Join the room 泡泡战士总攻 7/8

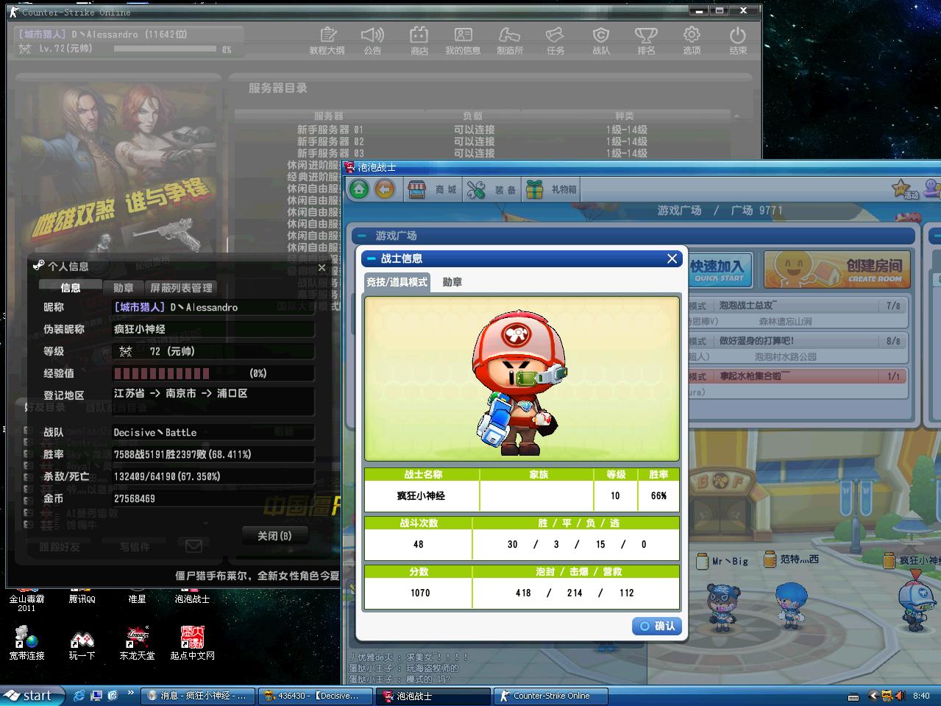pyautogui.click(x=797, y=313)
